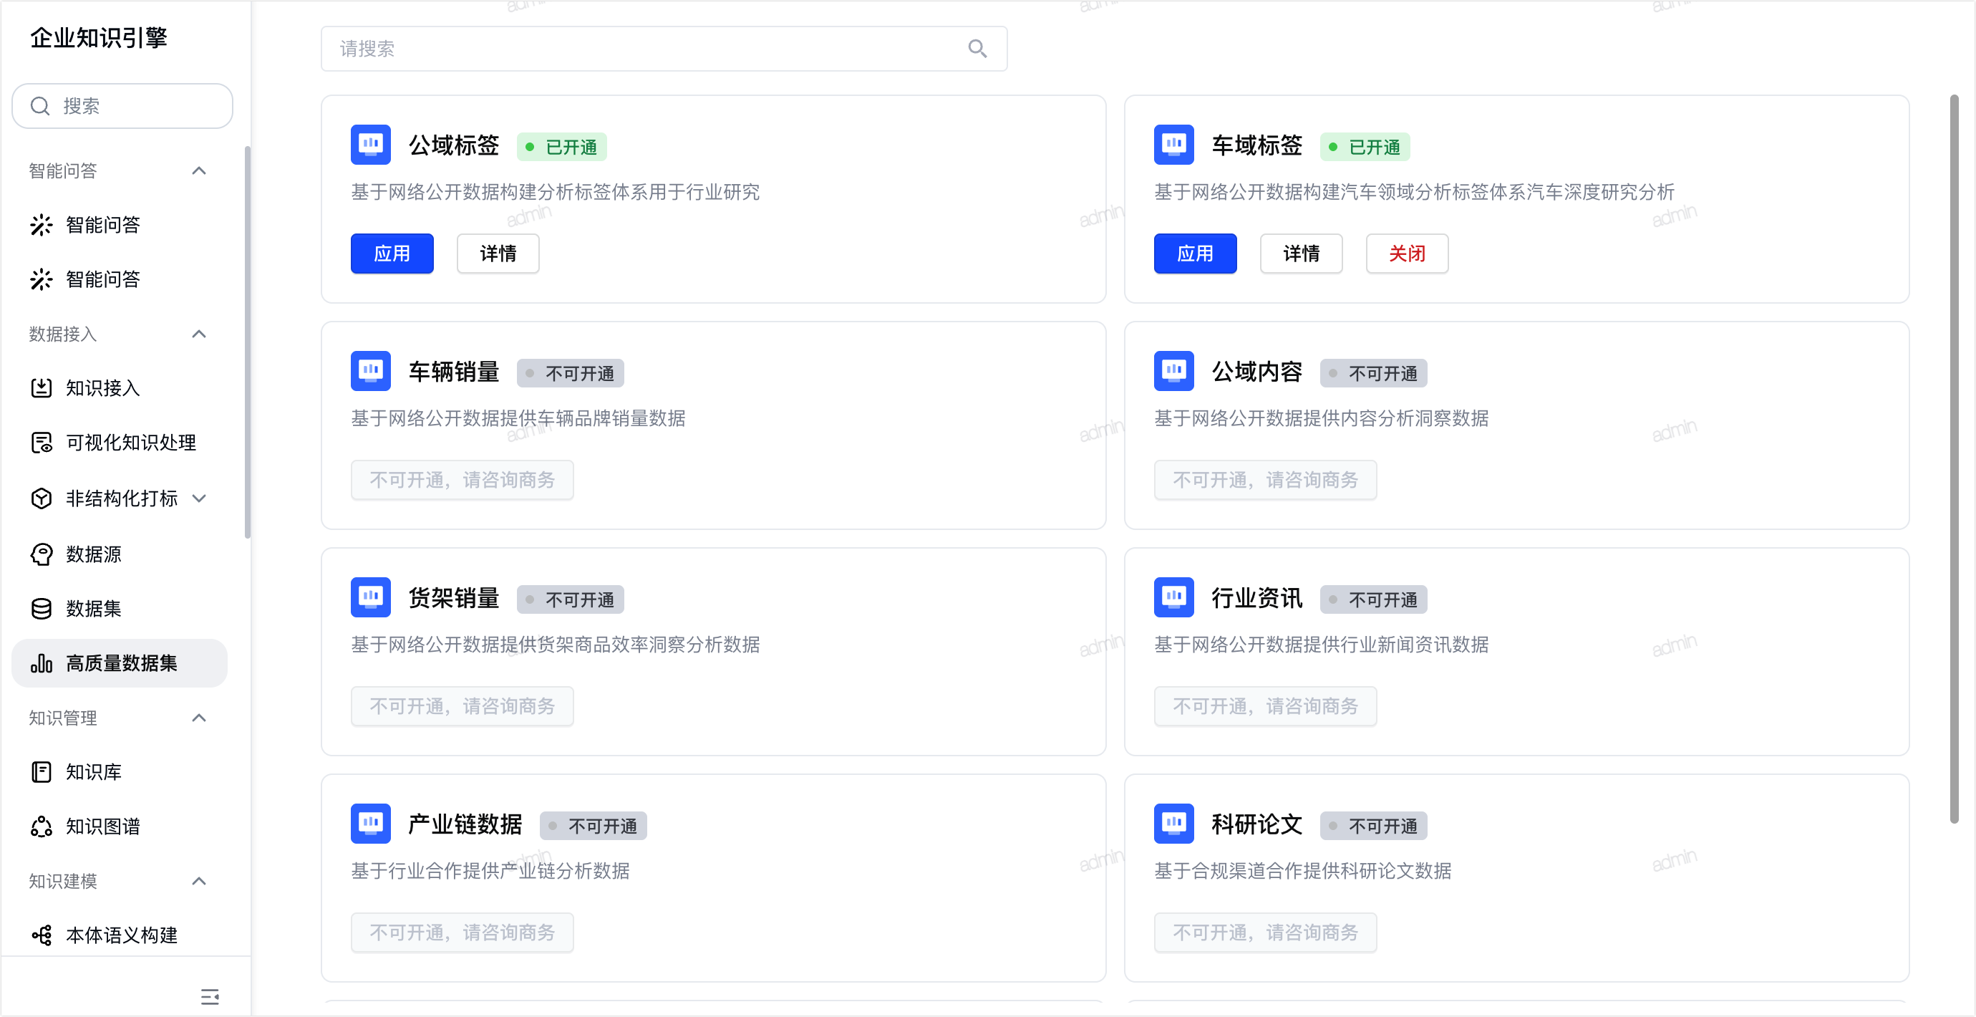Image resolution: width=1976 pixels, height=1017 pixels.
Task: Click the 知识接入 sidebar icon
Action: click(x=42, y=387)
